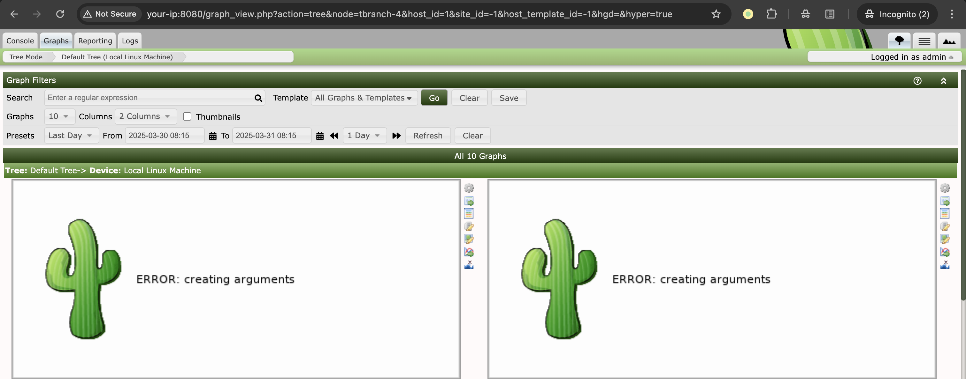The height and width of the screenshot is (379, 966).
Task: Shift time forward with double-right arrow
Action: (396, 136)
